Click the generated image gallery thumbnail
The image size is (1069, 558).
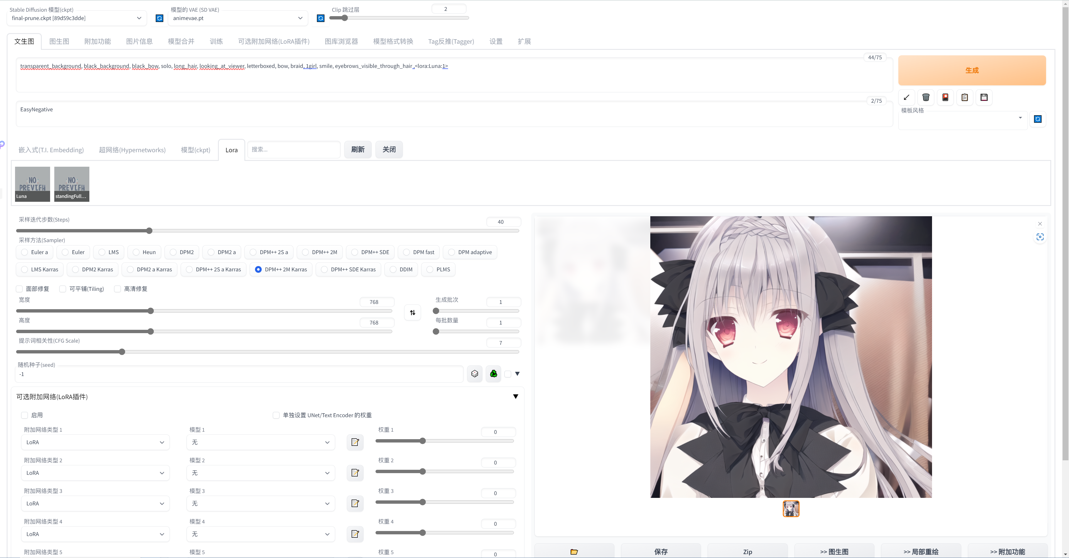click(x=791, y=509)
